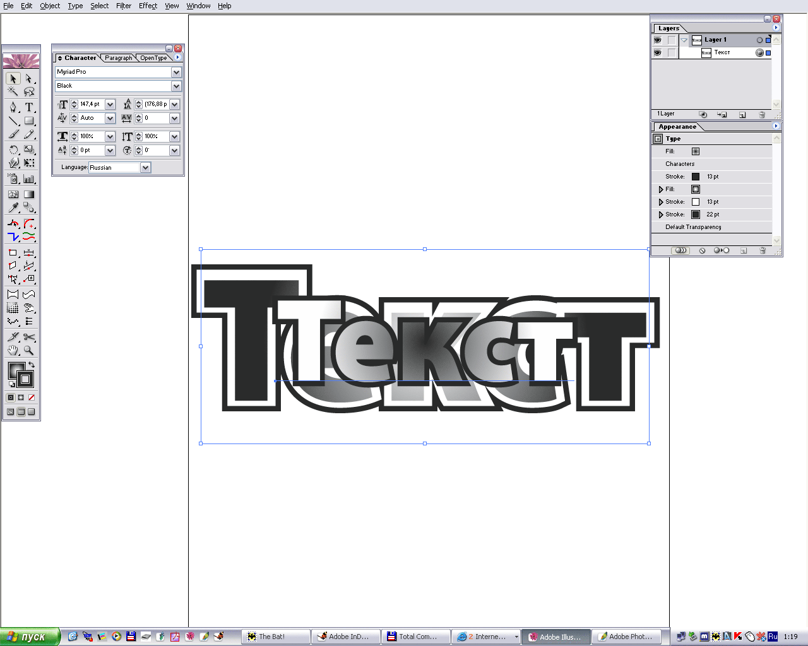Open the Object menu
Image resolution: width=808 pixels, height=646 pixels.
[50, 6]
